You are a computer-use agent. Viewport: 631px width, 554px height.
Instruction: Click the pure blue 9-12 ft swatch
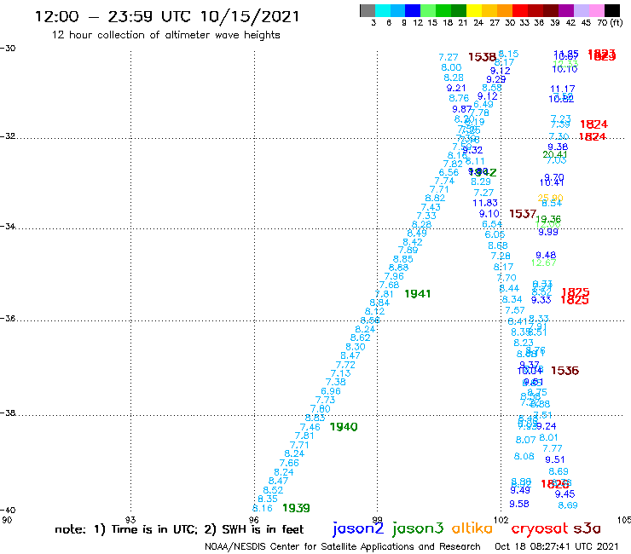(x=413, y=11)
